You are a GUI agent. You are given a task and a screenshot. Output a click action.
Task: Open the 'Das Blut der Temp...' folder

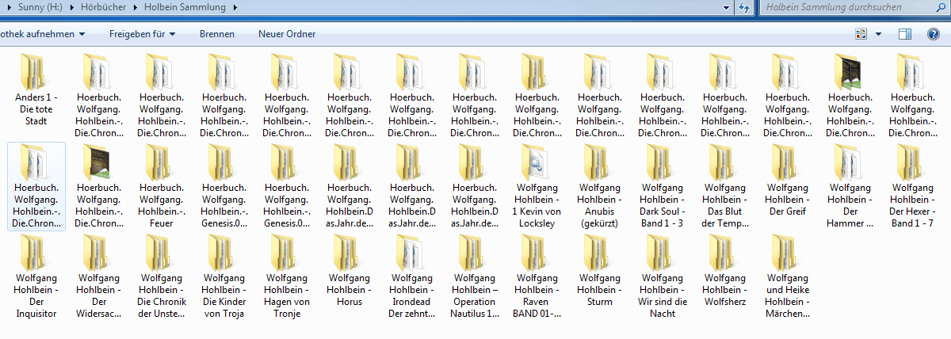point(725,187)
